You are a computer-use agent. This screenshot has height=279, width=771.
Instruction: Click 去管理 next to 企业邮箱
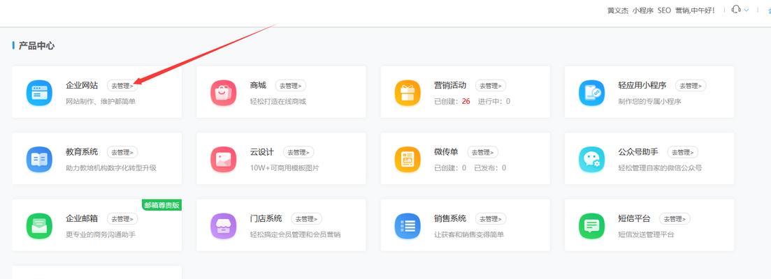122,219
